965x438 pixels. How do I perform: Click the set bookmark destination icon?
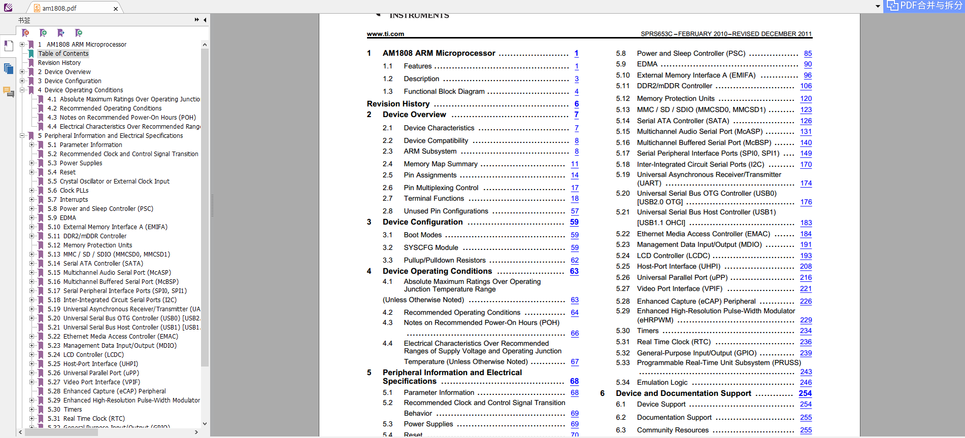point(61,33)
